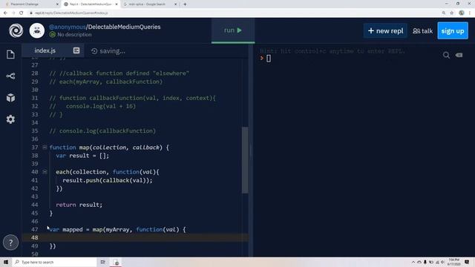Screen dimensions: 475x267
Task: Create a new repl
Action: (385, 31)
